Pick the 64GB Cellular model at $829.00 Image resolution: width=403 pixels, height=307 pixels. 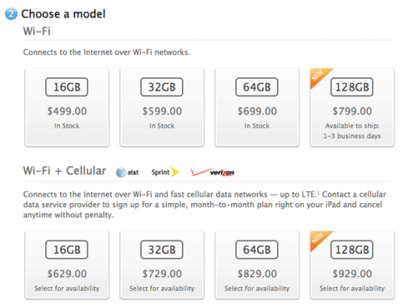[x=257, y=265]
